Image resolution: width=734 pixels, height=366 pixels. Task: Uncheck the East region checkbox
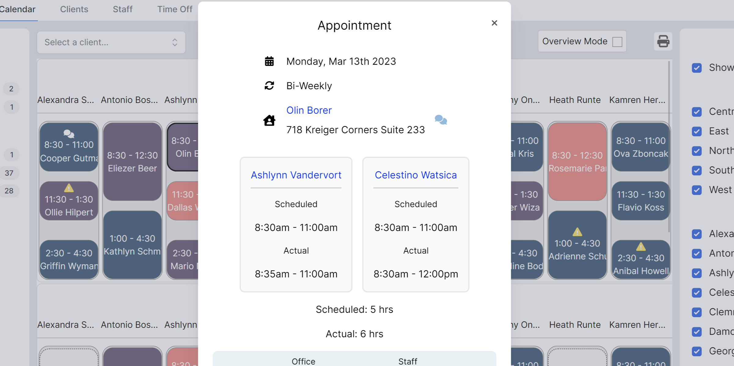pos(697,131)
